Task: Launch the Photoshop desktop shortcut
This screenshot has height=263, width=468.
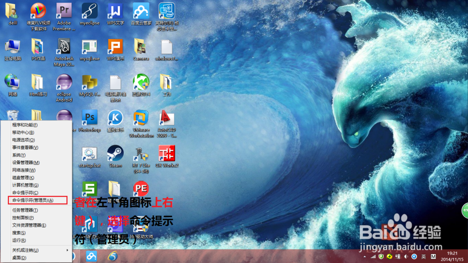Action: tap(89, 121)
